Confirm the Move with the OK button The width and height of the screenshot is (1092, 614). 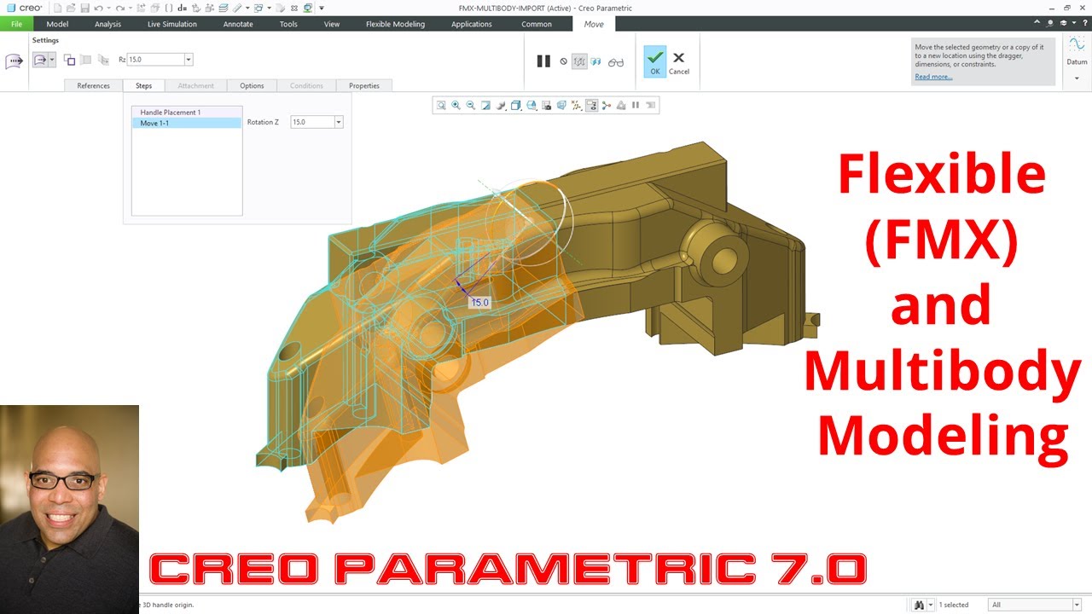pyautogui.click(x=655, y=61)
